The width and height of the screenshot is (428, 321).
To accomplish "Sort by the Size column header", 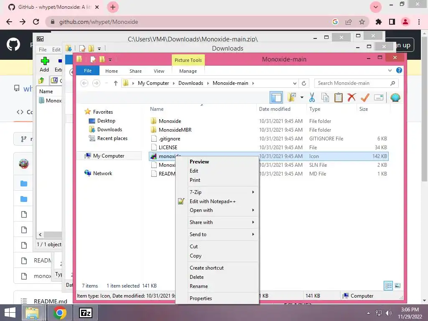I will pos(364,109).
